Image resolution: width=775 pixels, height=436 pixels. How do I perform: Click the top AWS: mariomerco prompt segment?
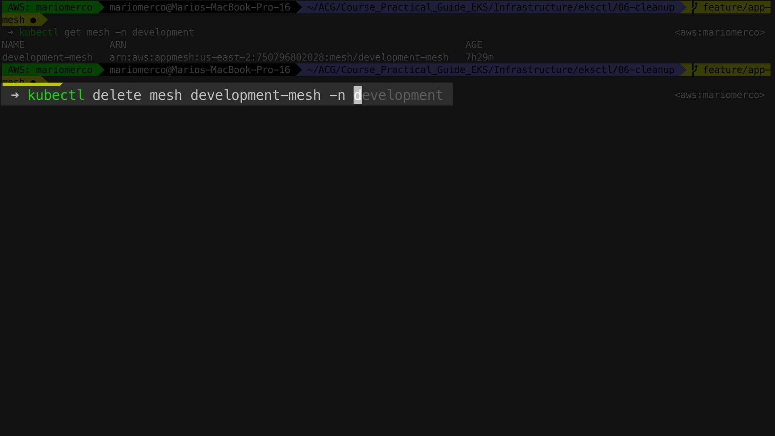click(50, 7)
